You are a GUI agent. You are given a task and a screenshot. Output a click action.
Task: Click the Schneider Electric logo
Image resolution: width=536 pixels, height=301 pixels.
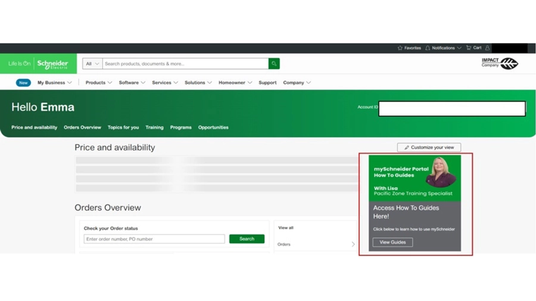point(52,64)
